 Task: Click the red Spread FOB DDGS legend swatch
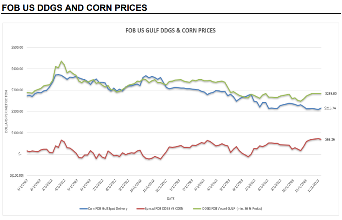pyautogui.click(x=140, y=209)
